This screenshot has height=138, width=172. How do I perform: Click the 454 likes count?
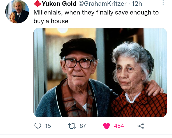tap(119, 126)
